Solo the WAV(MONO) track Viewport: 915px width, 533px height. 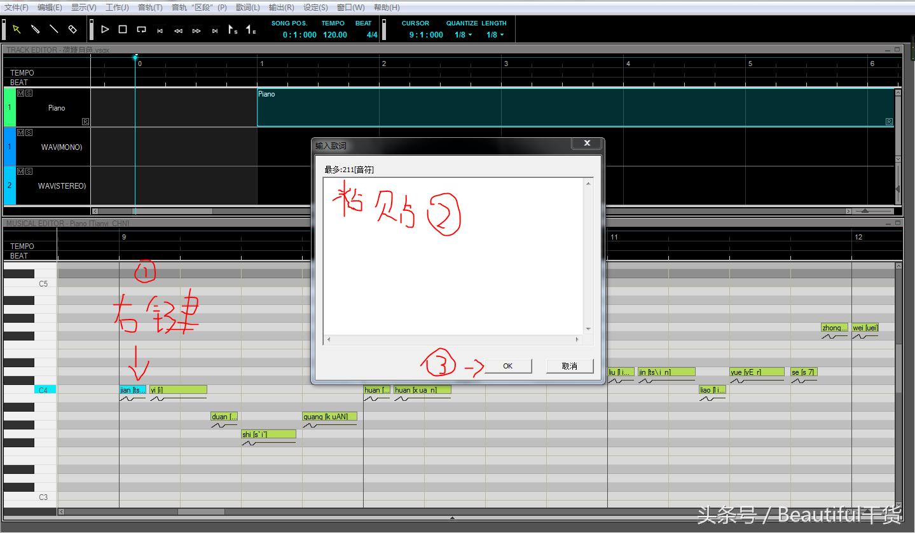29,132
